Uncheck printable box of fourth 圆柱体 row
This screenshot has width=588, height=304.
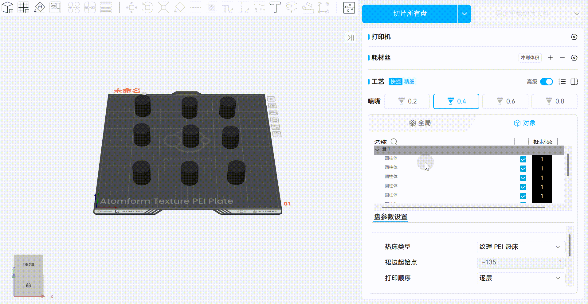523,187
